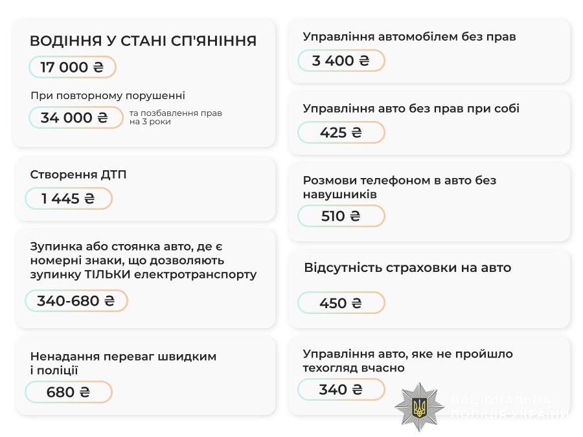Click the 450 ₴ fine pill

(x=341, y=303)
